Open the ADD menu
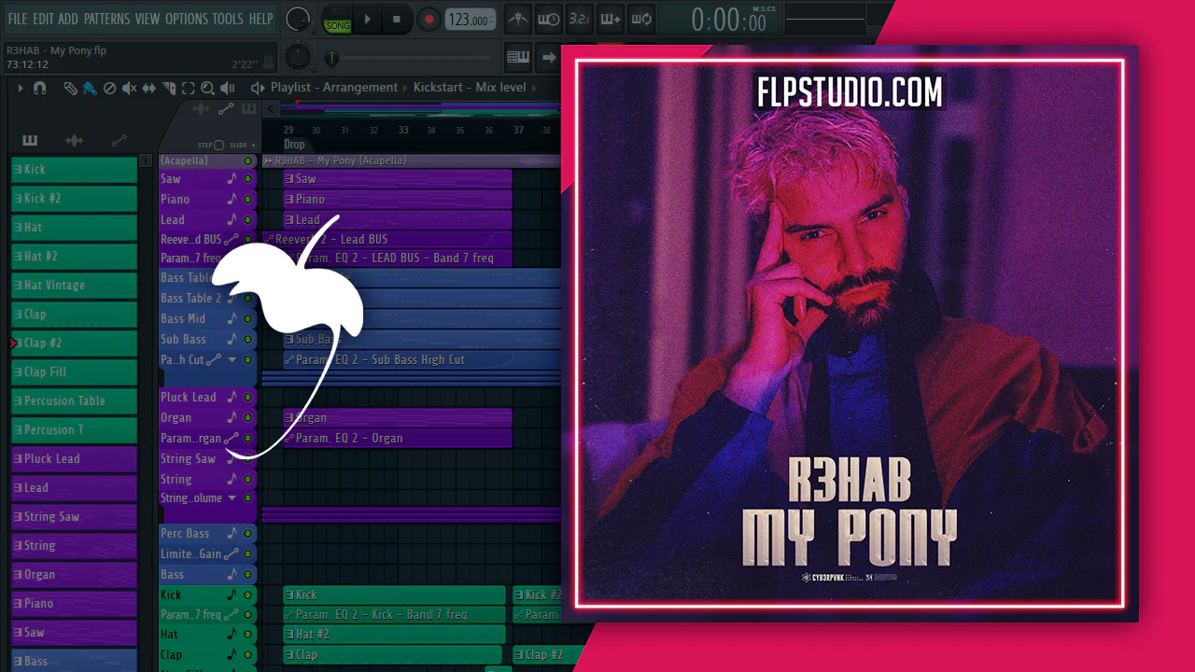1195x672 pixels. pos(68,19)
